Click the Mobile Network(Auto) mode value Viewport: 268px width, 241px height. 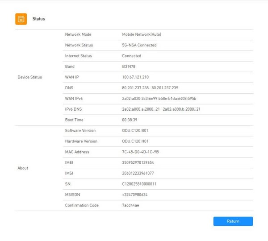[142, 34]
